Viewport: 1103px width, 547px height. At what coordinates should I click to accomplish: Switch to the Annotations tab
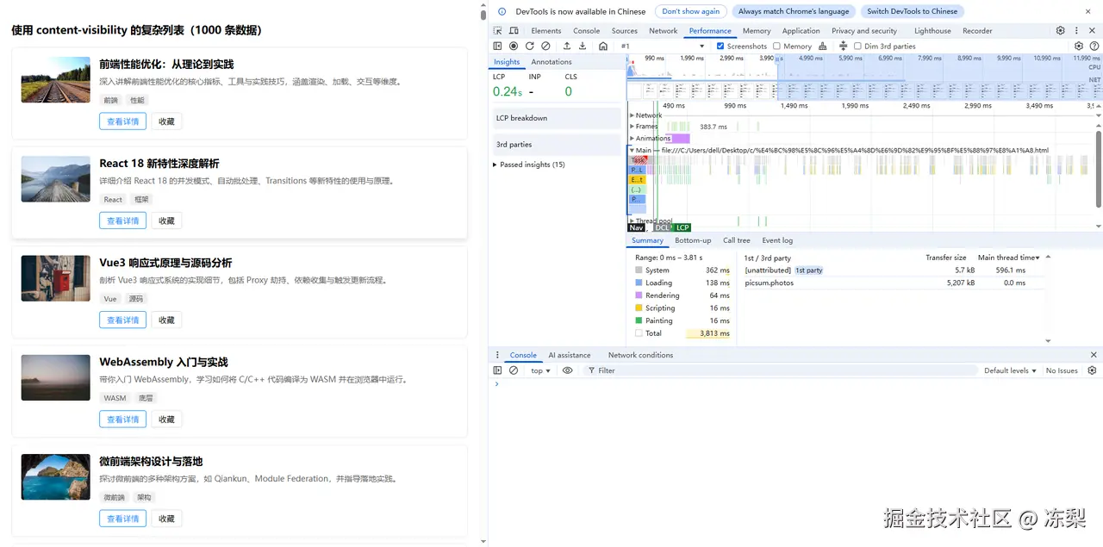551,62
